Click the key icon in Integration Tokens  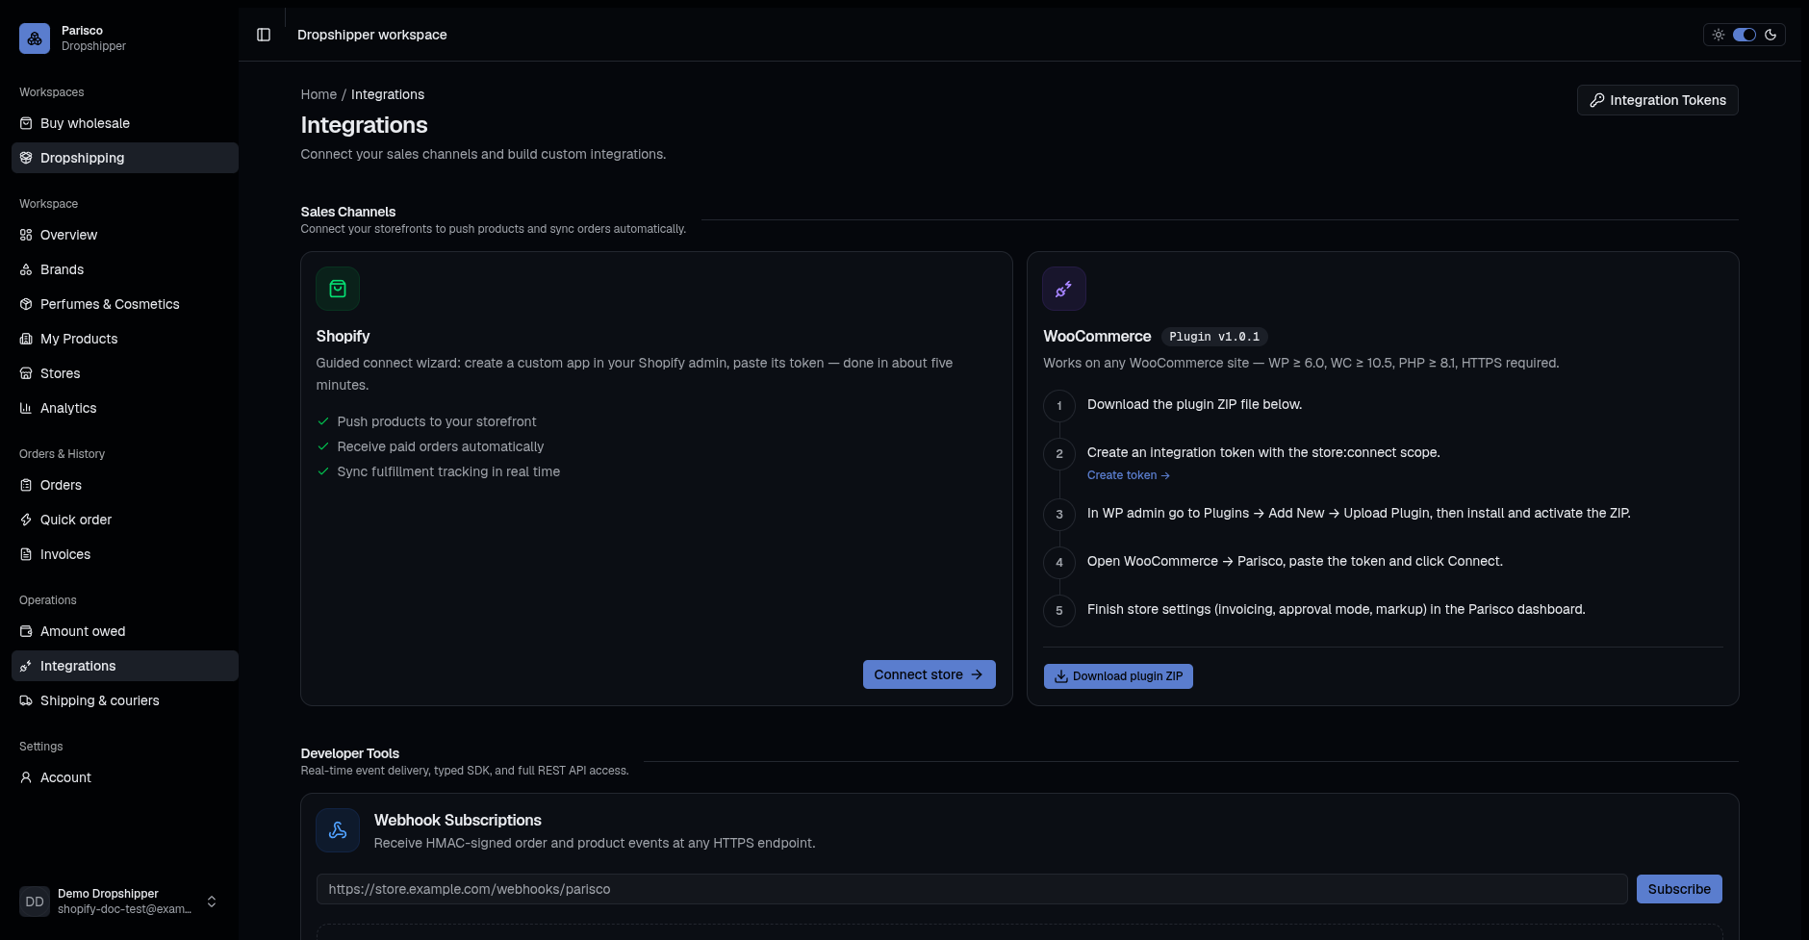1597,100
